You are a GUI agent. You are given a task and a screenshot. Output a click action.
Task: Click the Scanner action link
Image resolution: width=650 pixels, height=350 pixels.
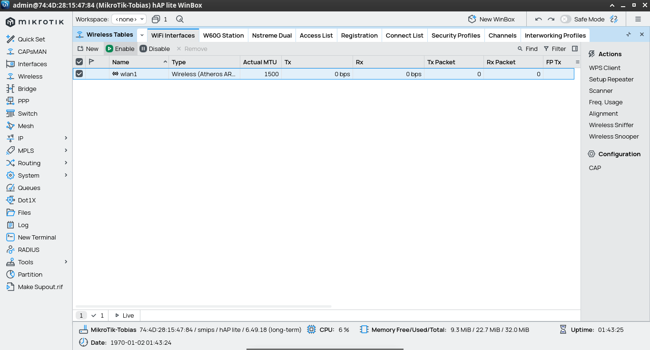[x=601, y=90]
